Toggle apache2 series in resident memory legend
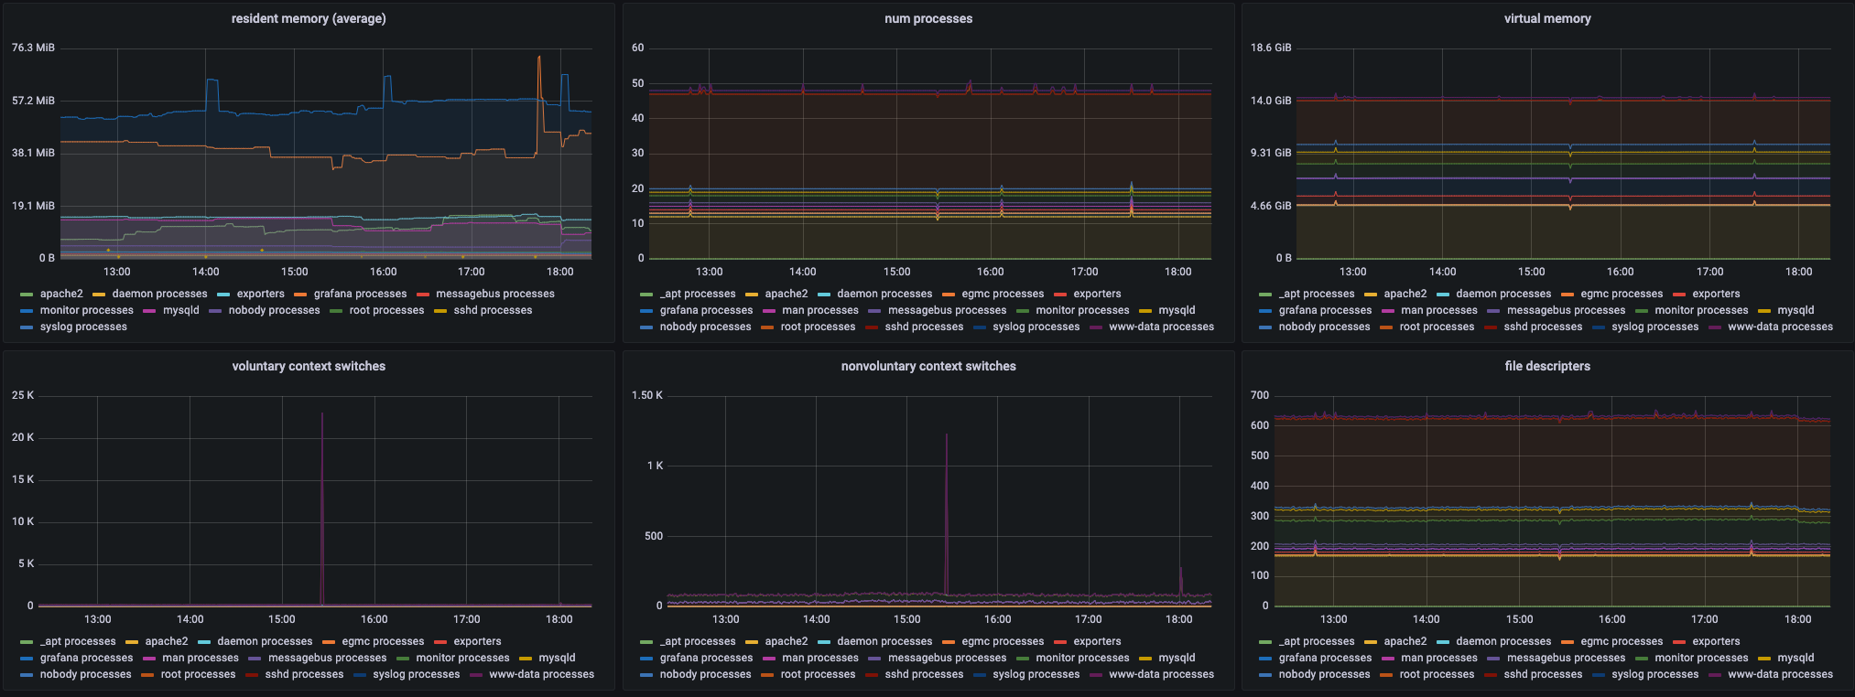 tap(61, 294)
